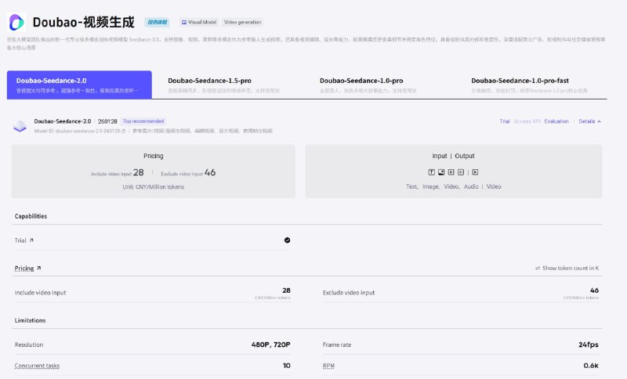This screenshot has height=379, width=627.
Task: Click the Trial capability checkmark icon
Action: pos(287,240)
